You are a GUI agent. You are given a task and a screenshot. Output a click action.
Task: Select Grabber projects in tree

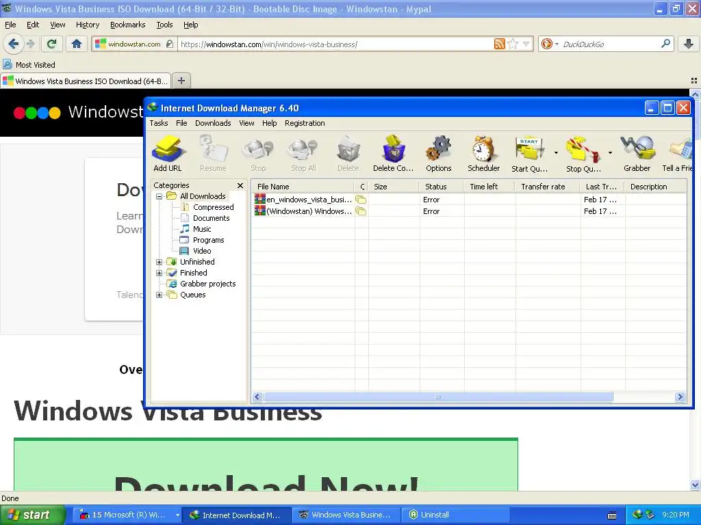point(207,284)
